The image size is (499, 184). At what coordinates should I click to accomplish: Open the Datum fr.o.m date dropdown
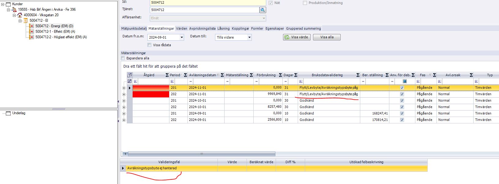tap(182, 37)
